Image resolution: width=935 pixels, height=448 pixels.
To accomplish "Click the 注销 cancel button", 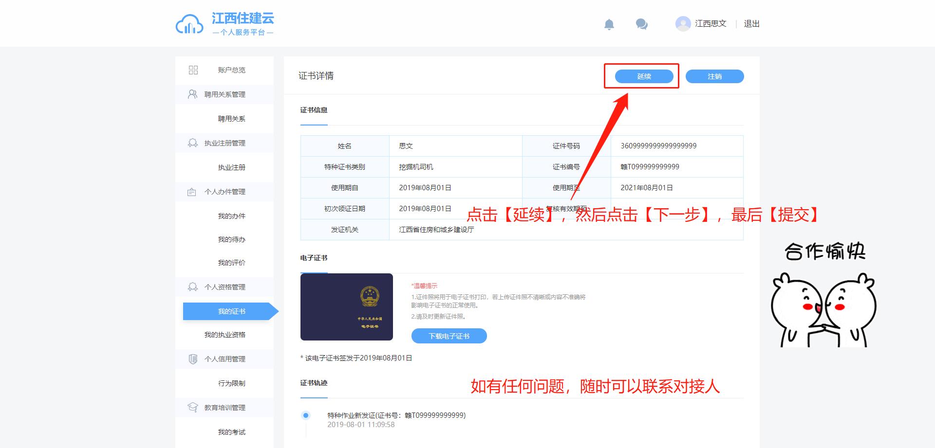I will [x=714, y=76].
